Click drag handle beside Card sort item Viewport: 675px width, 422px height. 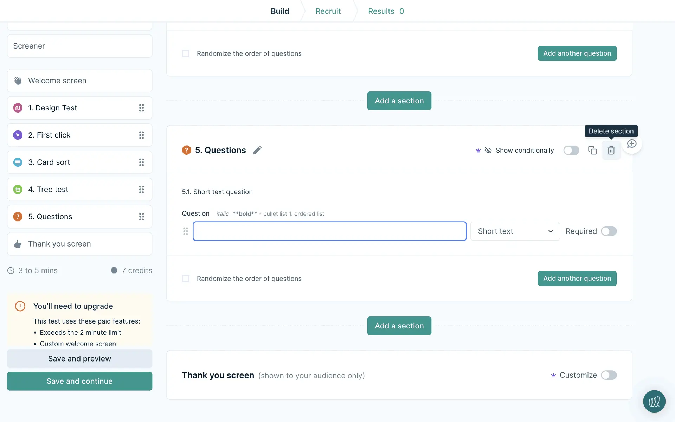(141, 162)
